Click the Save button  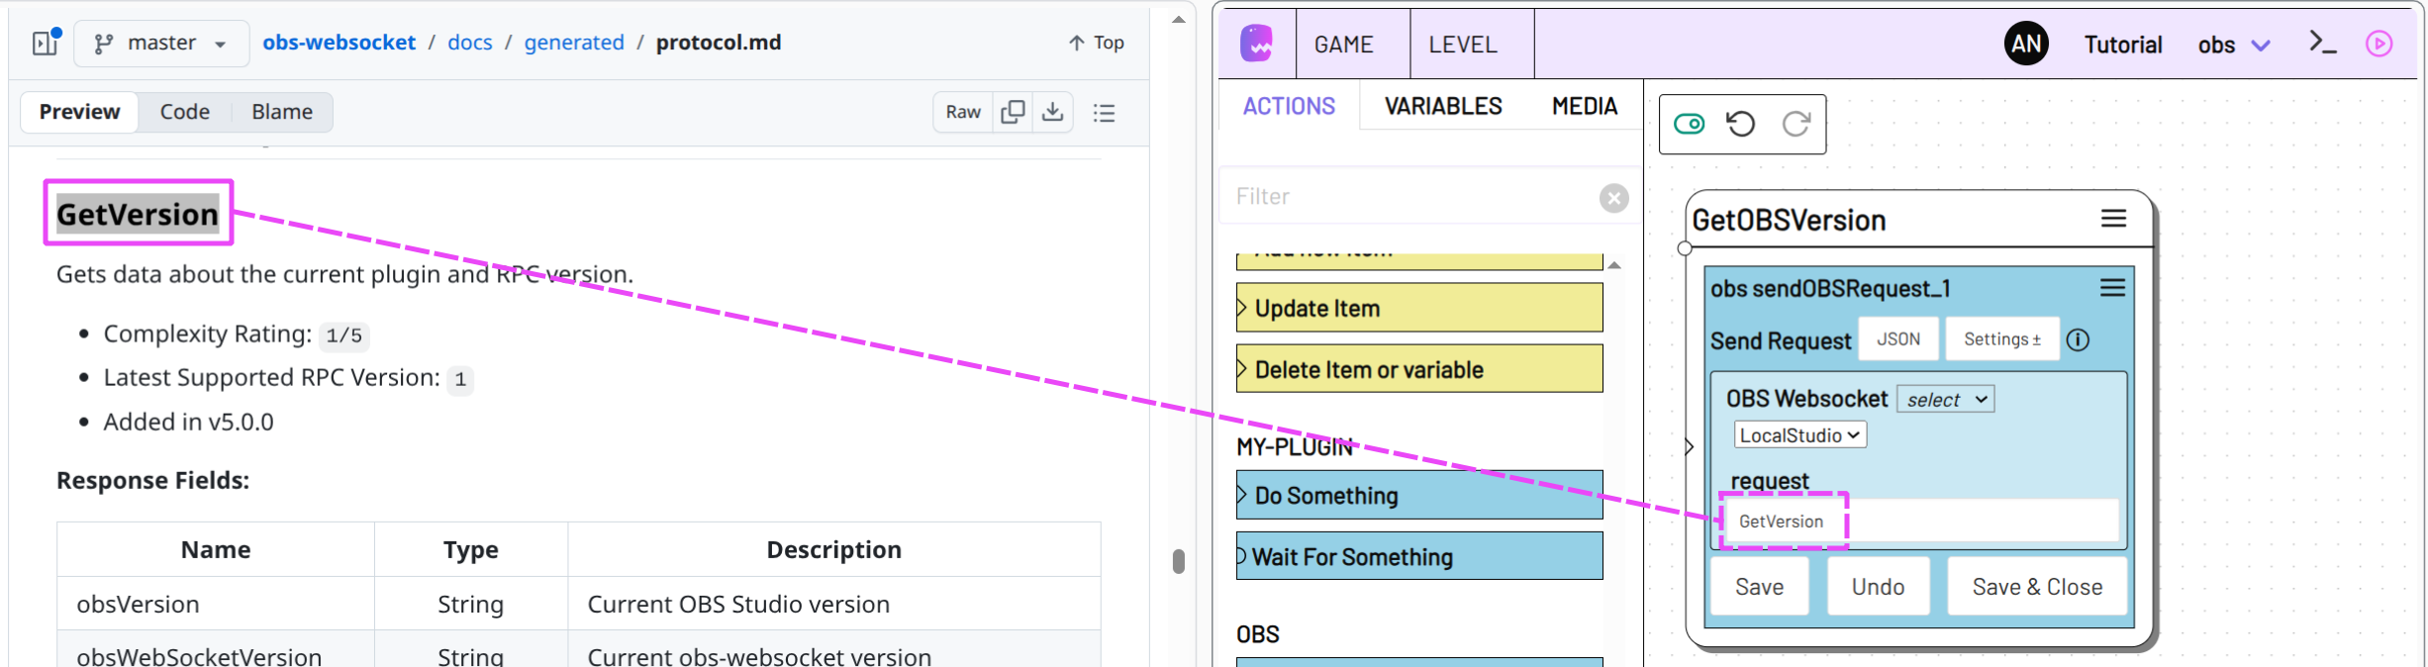click(1759, 587)
